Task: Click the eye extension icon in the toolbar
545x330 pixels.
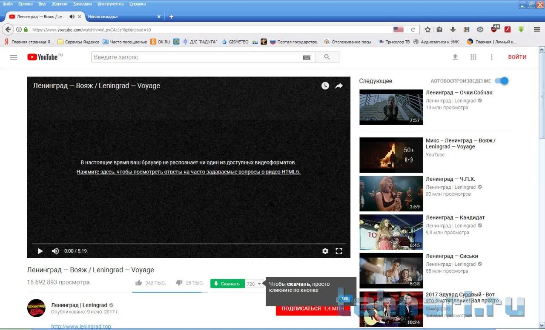Action: (480, 30)
